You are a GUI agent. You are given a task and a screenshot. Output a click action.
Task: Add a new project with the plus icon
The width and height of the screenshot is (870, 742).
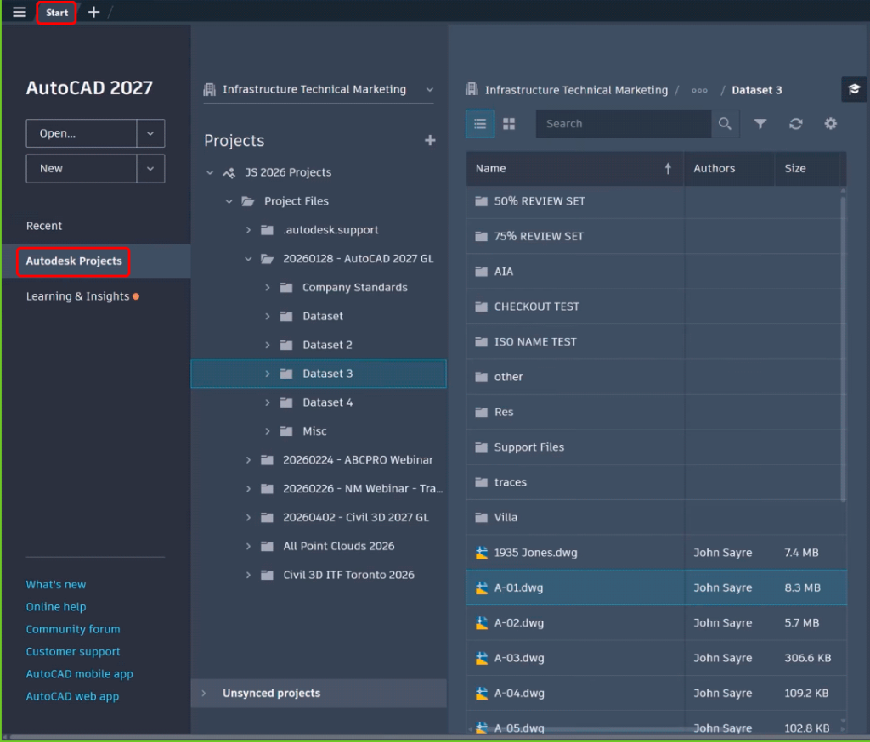click(430, 140)
